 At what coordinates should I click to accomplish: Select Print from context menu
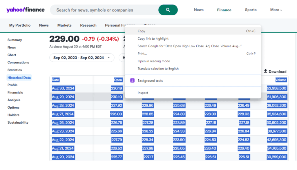[142, 54]
